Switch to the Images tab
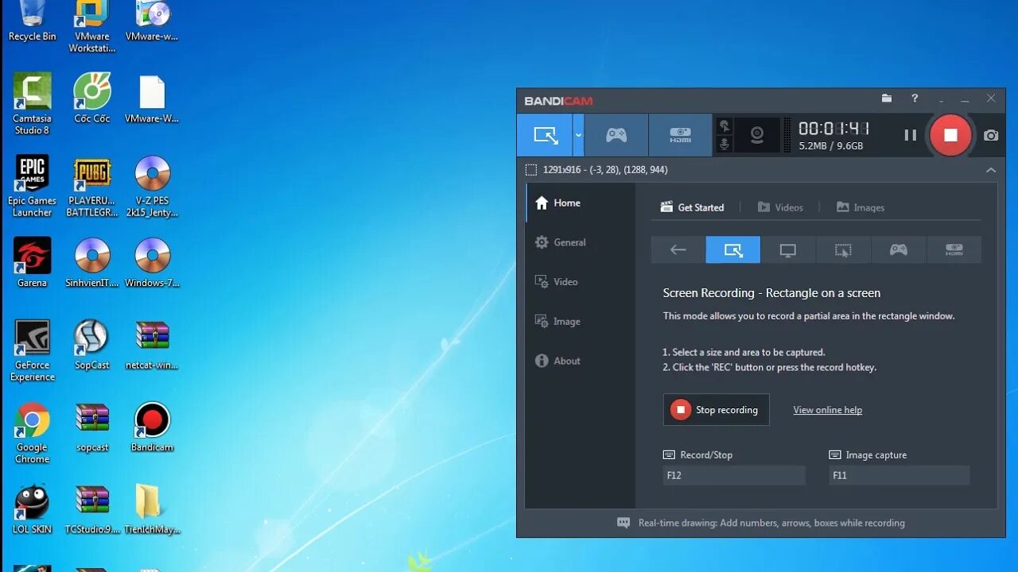 [x=861, y=207]
